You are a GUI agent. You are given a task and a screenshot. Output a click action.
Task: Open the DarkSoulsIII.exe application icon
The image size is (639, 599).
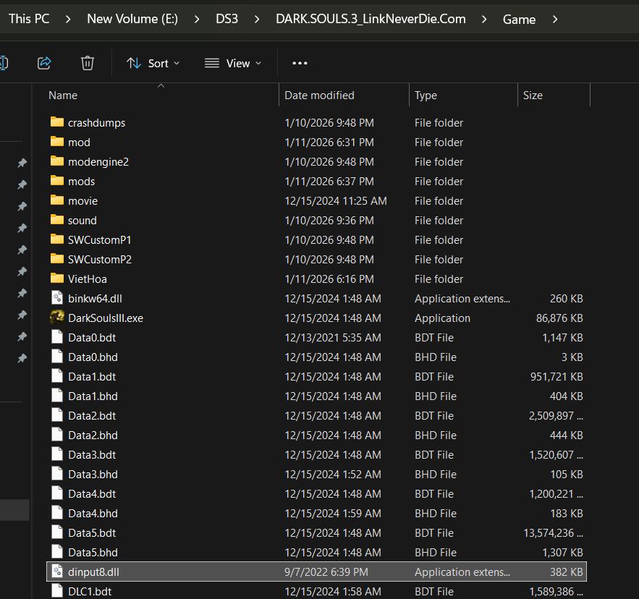coord(57,318)
